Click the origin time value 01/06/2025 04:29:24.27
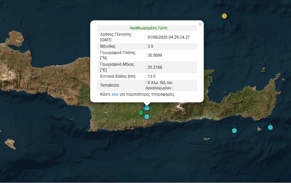 [168, 37]
